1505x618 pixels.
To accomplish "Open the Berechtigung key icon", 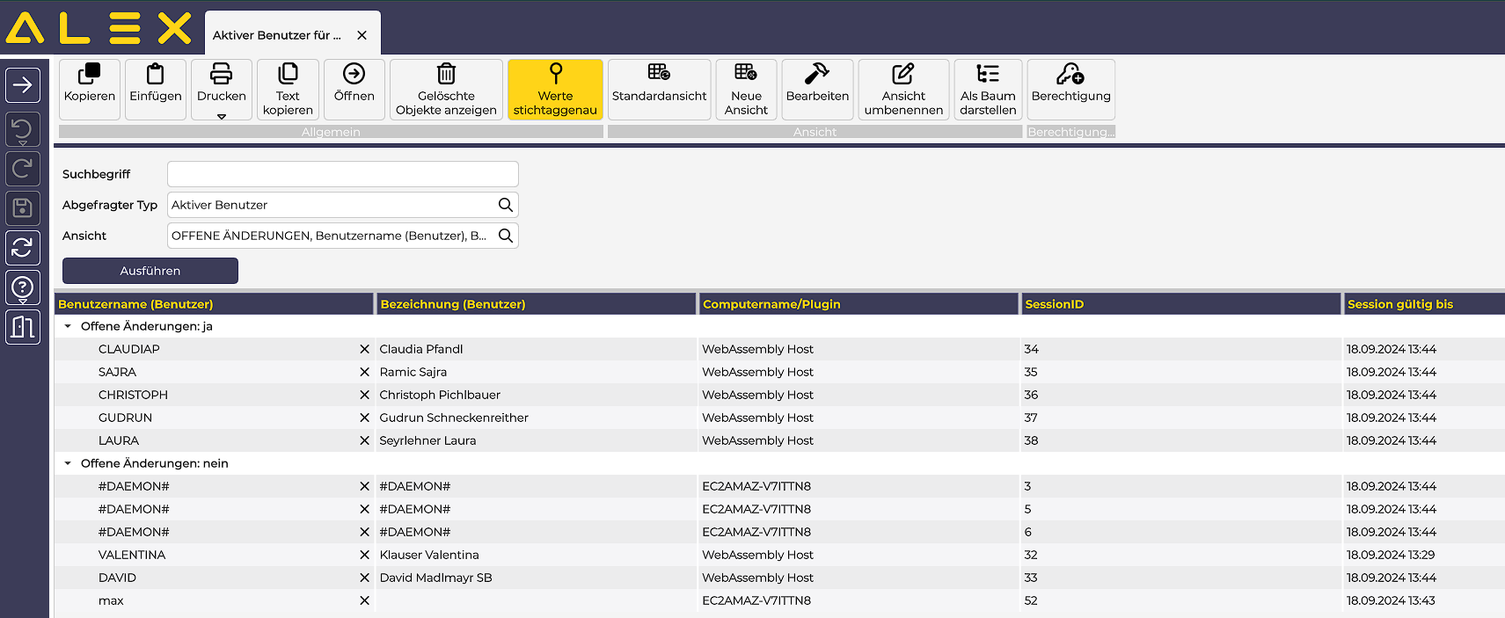I will [x=1070, y=74].
